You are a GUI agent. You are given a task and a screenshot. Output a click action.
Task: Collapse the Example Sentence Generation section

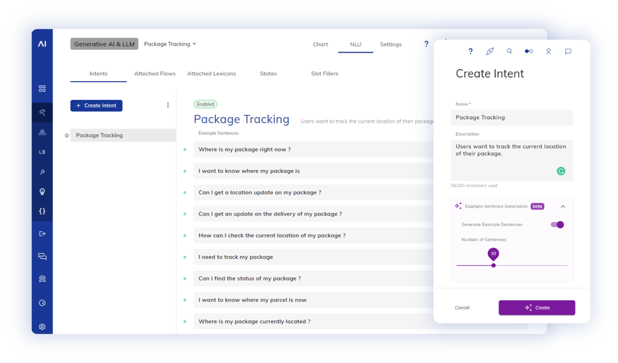pyautogui.click(x=563, y=206)
